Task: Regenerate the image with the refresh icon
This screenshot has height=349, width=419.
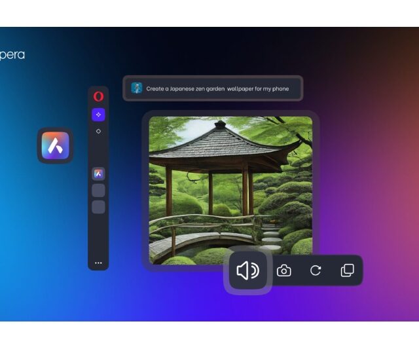Action: (316, 270)
